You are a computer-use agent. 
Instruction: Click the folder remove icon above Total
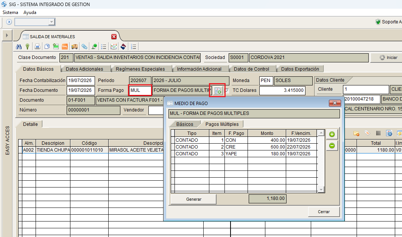tap(356, 133)
